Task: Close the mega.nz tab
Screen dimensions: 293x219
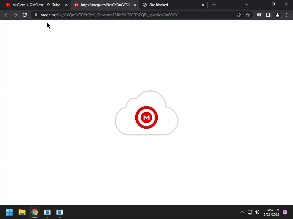Action: (135, 5)
